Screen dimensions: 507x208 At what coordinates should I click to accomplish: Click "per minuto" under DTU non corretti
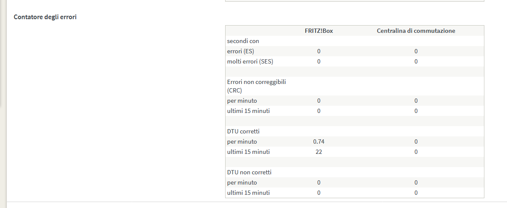click(x=242, y=182)
